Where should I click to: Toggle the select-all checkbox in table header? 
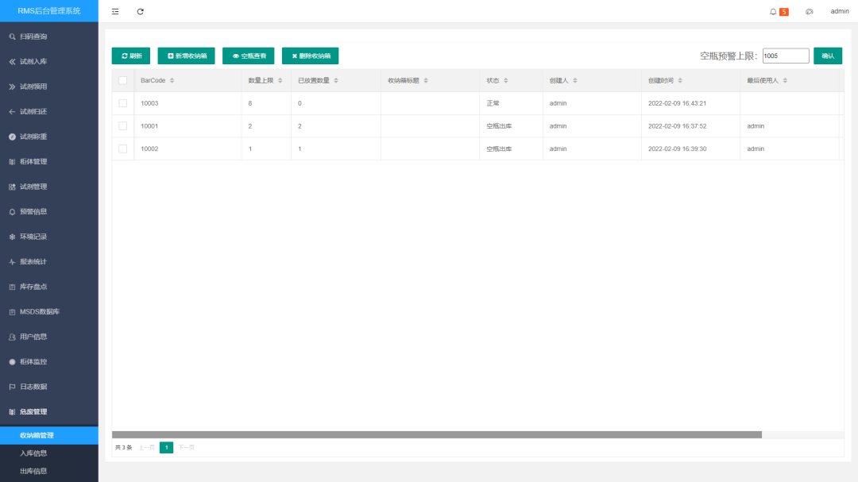(122, 80)
